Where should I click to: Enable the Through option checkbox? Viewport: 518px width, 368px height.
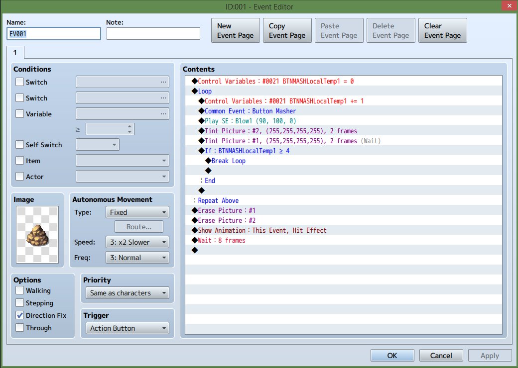tap(20, 328)
